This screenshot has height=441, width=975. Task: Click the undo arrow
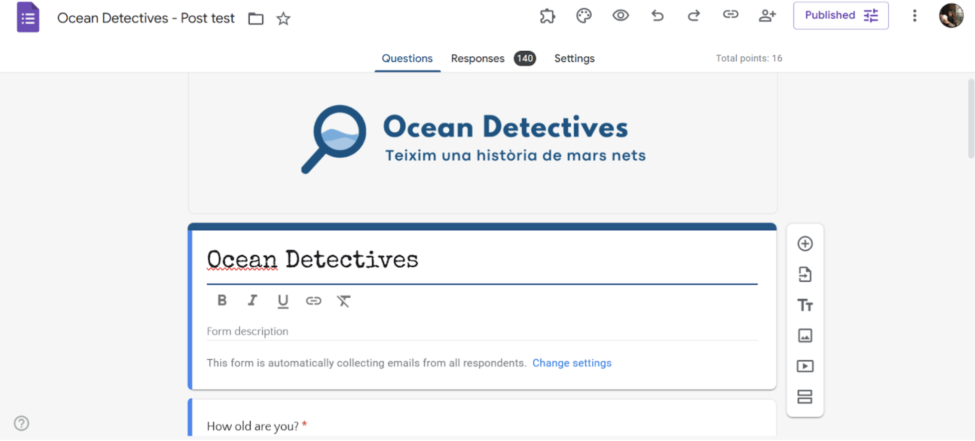click(657, 16)
